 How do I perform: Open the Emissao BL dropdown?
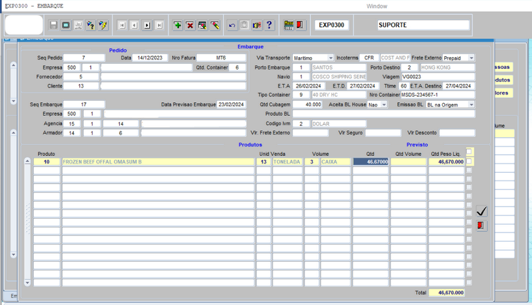471,105
